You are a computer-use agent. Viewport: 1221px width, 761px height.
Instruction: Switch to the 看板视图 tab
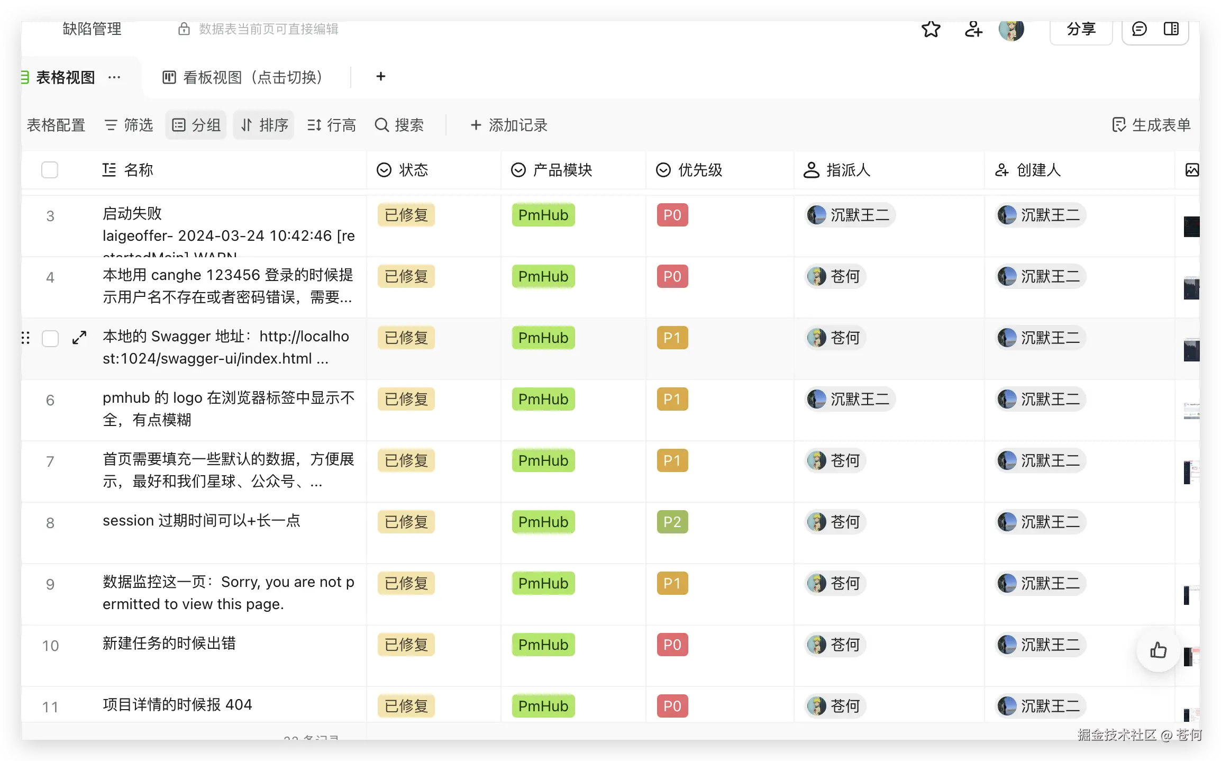(x=243, y=77)
